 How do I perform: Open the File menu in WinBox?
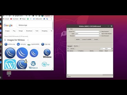click(x=68, y=29)
